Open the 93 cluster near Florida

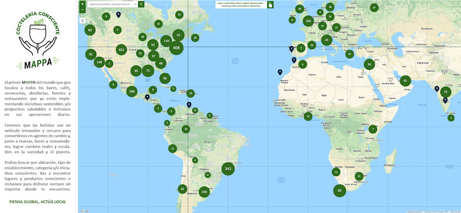[165, 79]
